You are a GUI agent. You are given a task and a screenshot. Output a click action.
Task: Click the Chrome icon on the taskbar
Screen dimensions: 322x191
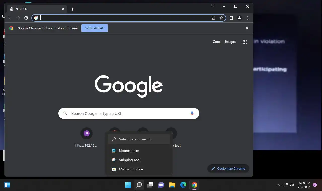coord(194,185)
